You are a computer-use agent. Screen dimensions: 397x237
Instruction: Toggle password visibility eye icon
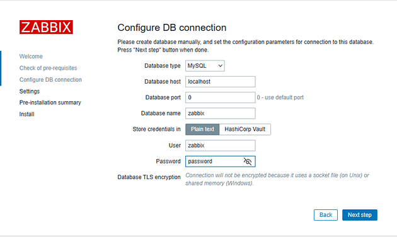[248, 161]
